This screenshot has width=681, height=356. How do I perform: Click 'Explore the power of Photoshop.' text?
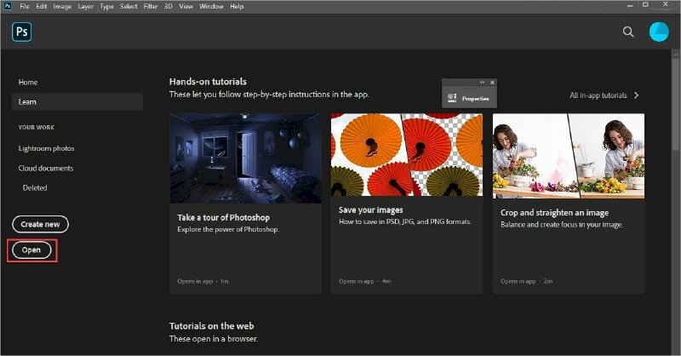tap(228, 229)
